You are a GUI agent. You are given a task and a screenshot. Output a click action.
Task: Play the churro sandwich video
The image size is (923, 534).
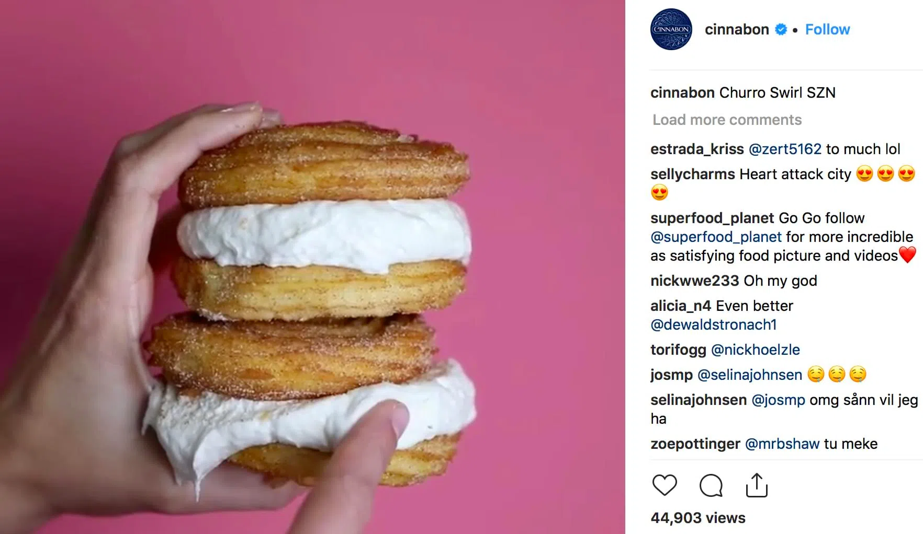point(312,267)
